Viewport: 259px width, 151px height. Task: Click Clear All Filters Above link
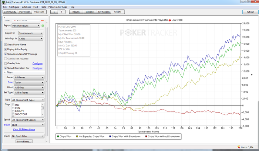pyautogui.click(x=24, y=129)
